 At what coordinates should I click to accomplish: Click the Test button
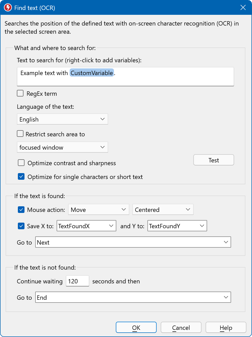(213, 160)
